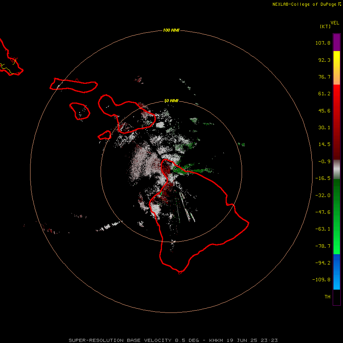This screenshot has height=343, width=343.
Task: Click the 100 NMI range ring label
Action: click(171, 30)
